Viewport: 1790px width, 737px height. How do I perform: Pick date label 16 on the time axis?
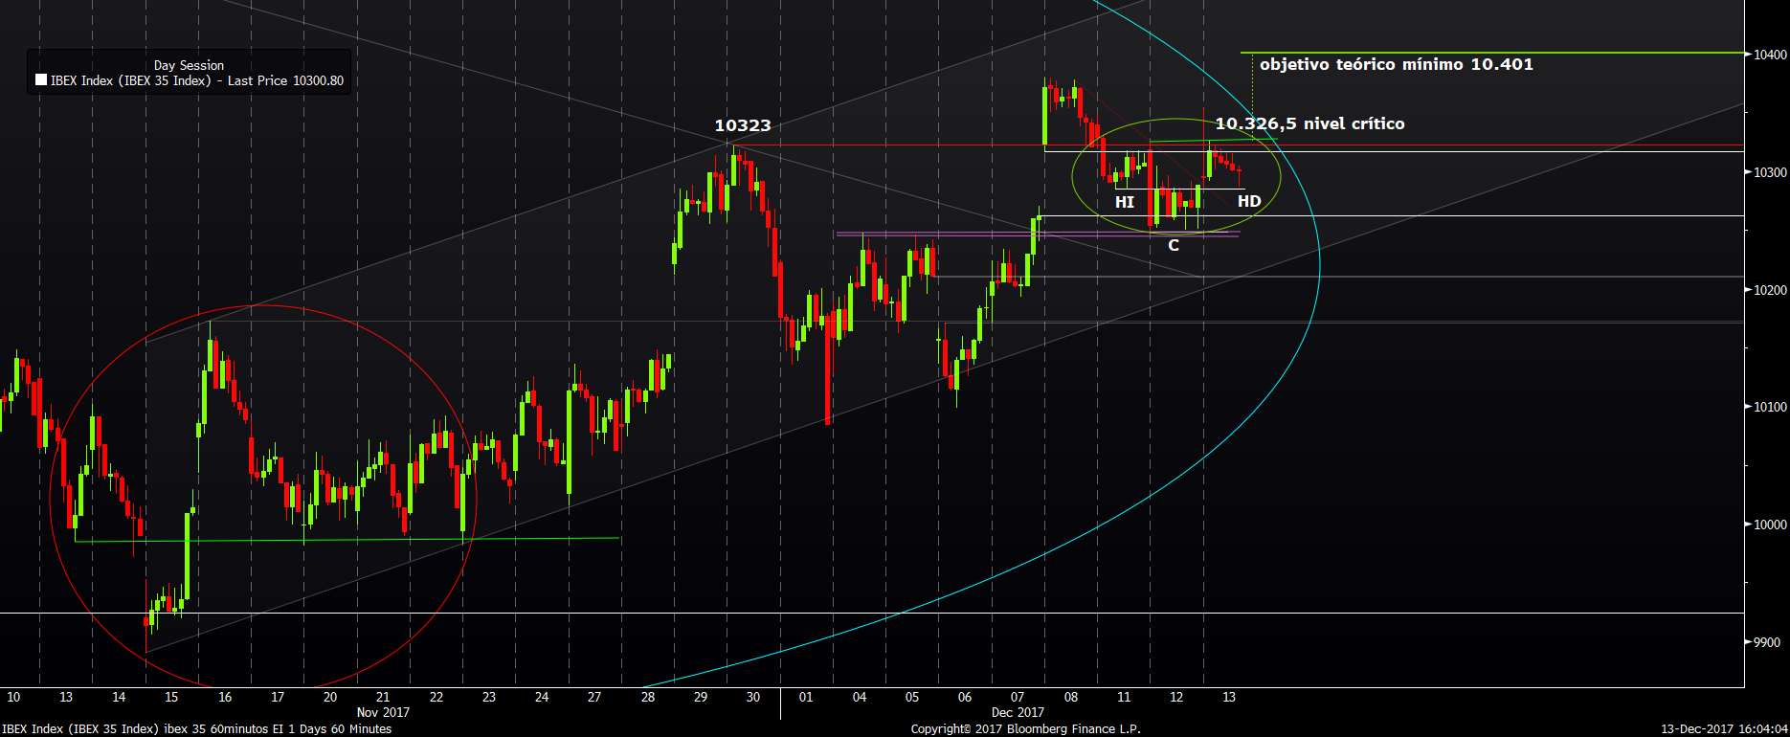point(225,697)
